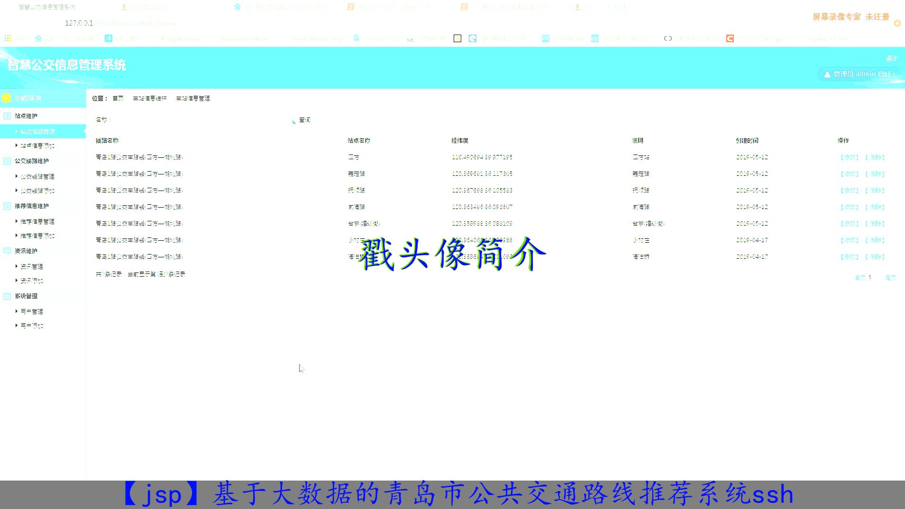Open the apps grid icon in bookmarks bar

coord(8,38)
